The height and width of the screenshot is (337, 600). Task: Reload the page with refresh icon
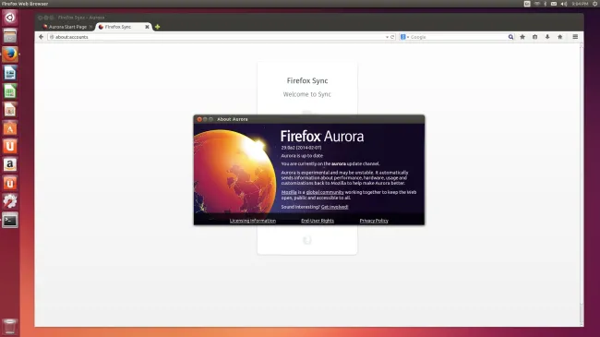(x=392, y=37)
